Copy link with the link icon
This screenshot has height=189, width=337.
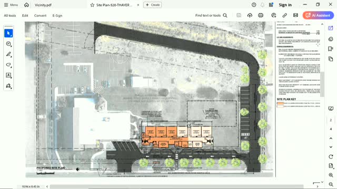[x=284, y=15]
